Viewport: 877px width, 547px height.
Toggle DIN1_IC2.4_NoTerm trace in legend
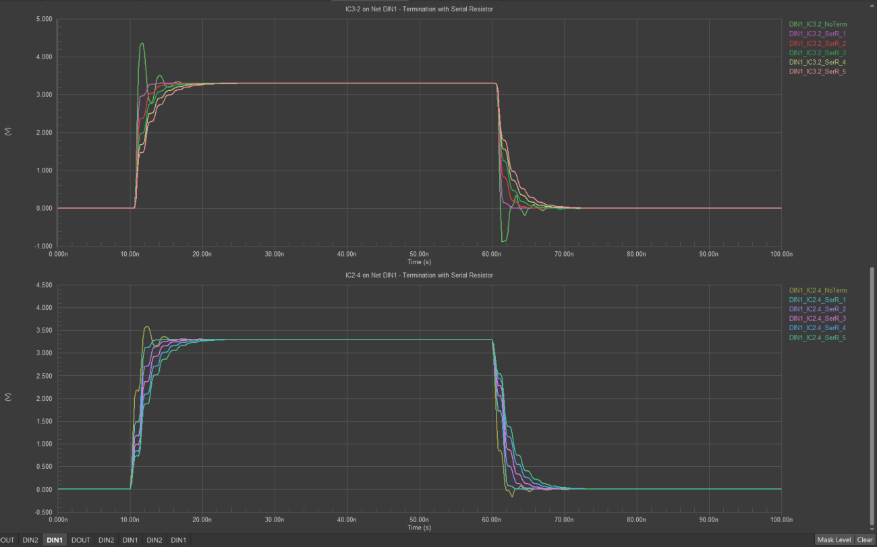[x=818, y=290]
